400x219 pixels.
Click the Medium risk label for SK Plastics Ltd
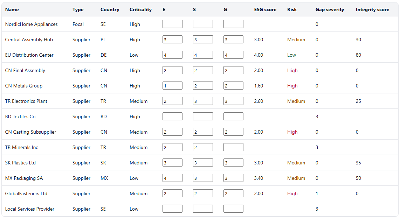click(296, 163)
